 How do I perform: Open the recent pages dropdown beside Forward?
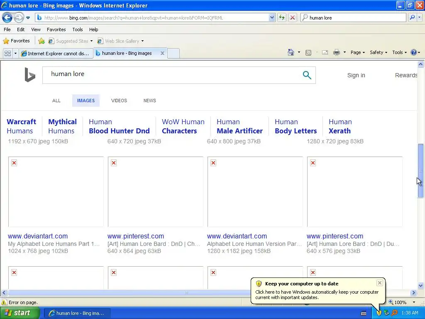pyautogui.click(x=28, y=18)
